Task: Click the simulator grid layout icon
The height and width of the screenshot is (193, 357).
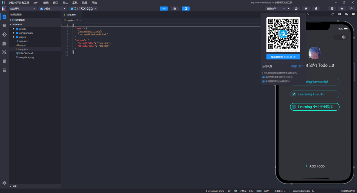Action: 339,14
